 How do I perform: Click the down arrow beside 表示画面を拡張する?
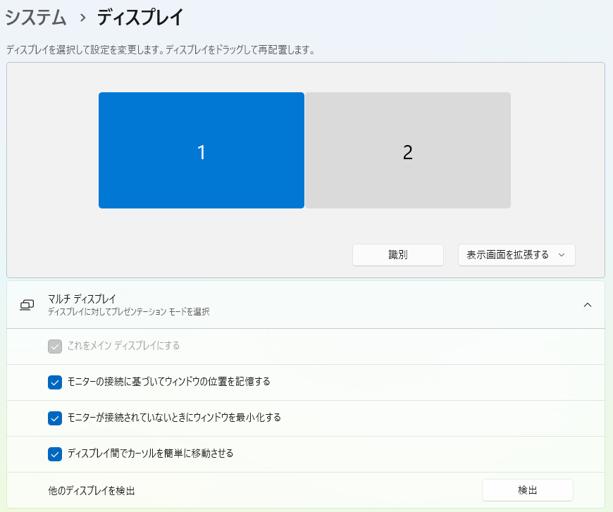[x=562, y=255]
